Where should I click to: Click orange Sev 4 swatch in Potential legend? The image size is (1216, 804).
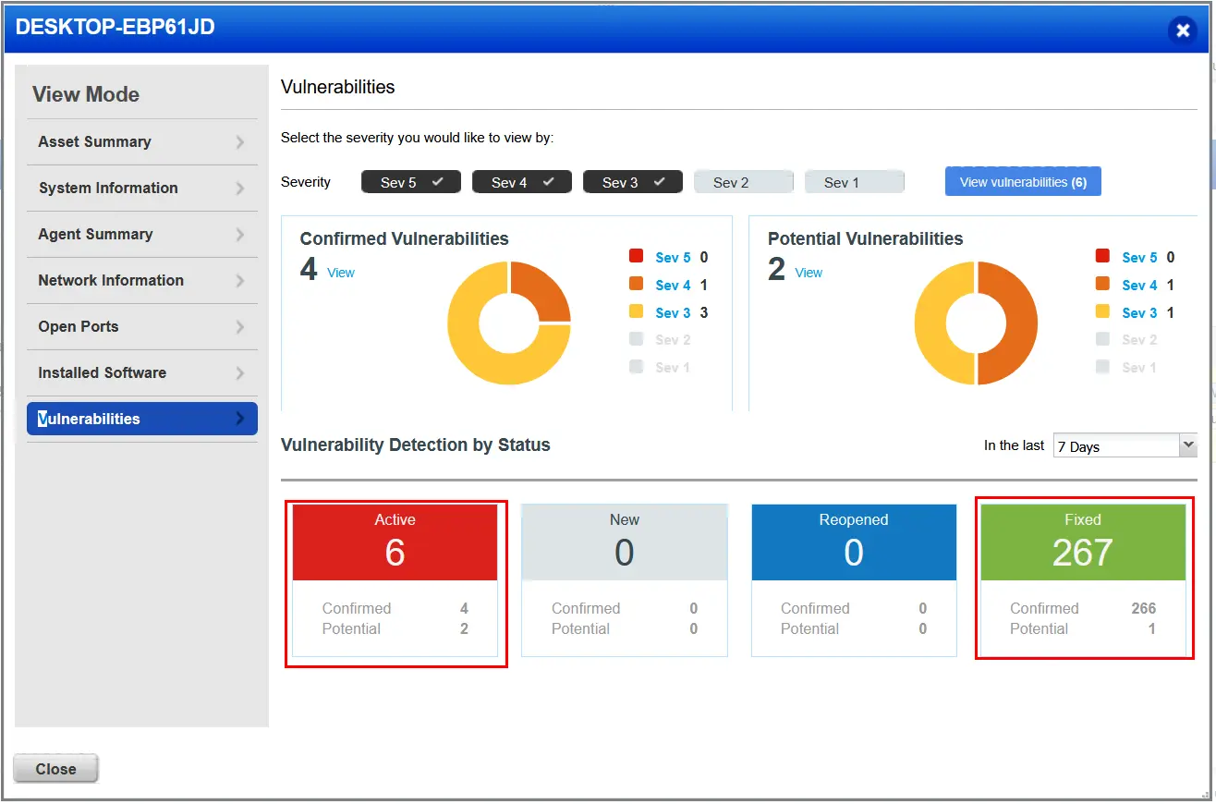pyautogui.click(x=1102, y=284)
